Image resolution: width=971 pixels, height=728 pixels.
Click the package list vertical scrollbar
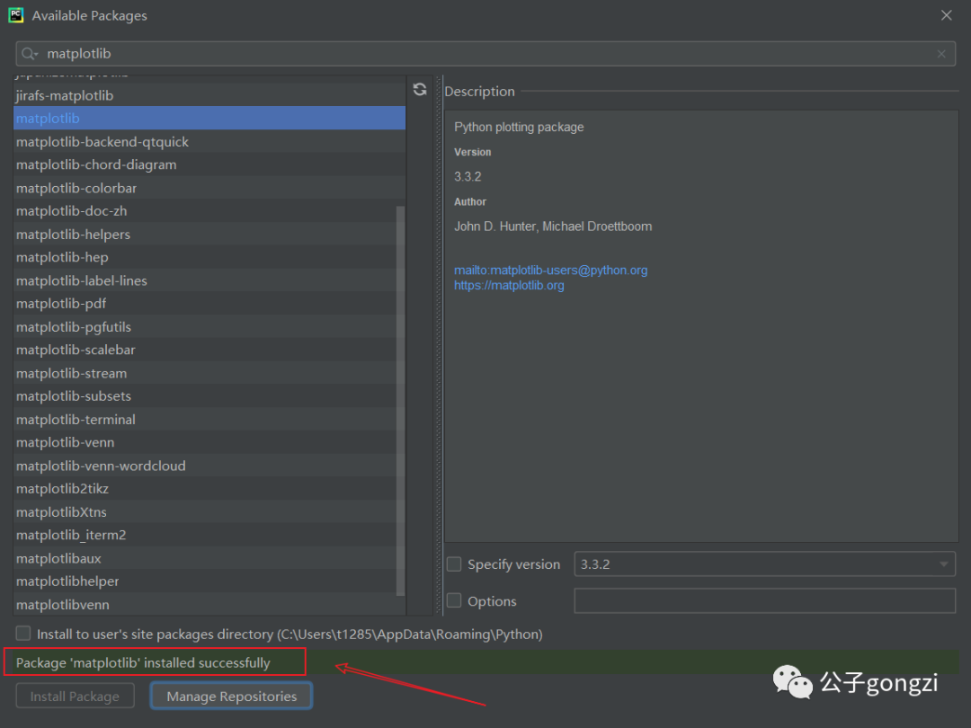click(x=400, y=401)
